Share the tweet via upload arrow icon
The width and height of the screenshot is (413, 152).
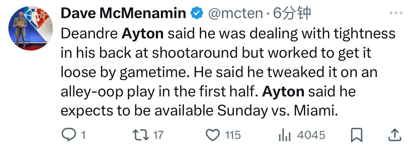[395, 135]
